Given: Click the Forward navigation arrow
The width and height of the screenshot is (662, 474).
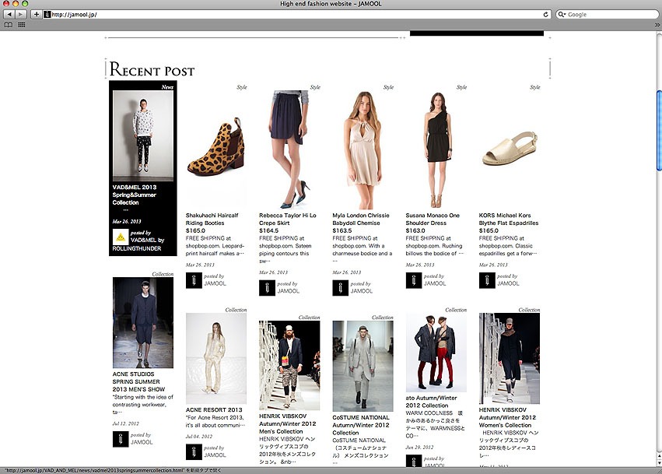Looking at the screenshot, I should point(19,13).
